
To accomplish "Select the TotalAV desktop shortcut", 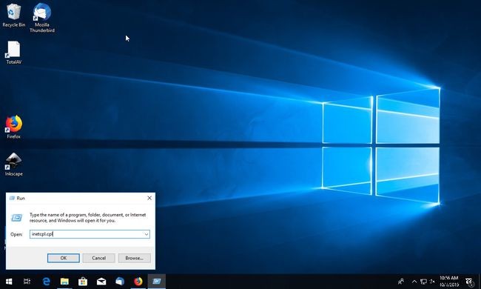I will pyautogui.click(x=13, y=53).
